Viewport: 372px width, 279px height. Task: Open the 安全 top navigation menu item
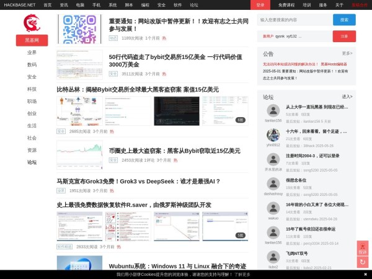[161, 4]
